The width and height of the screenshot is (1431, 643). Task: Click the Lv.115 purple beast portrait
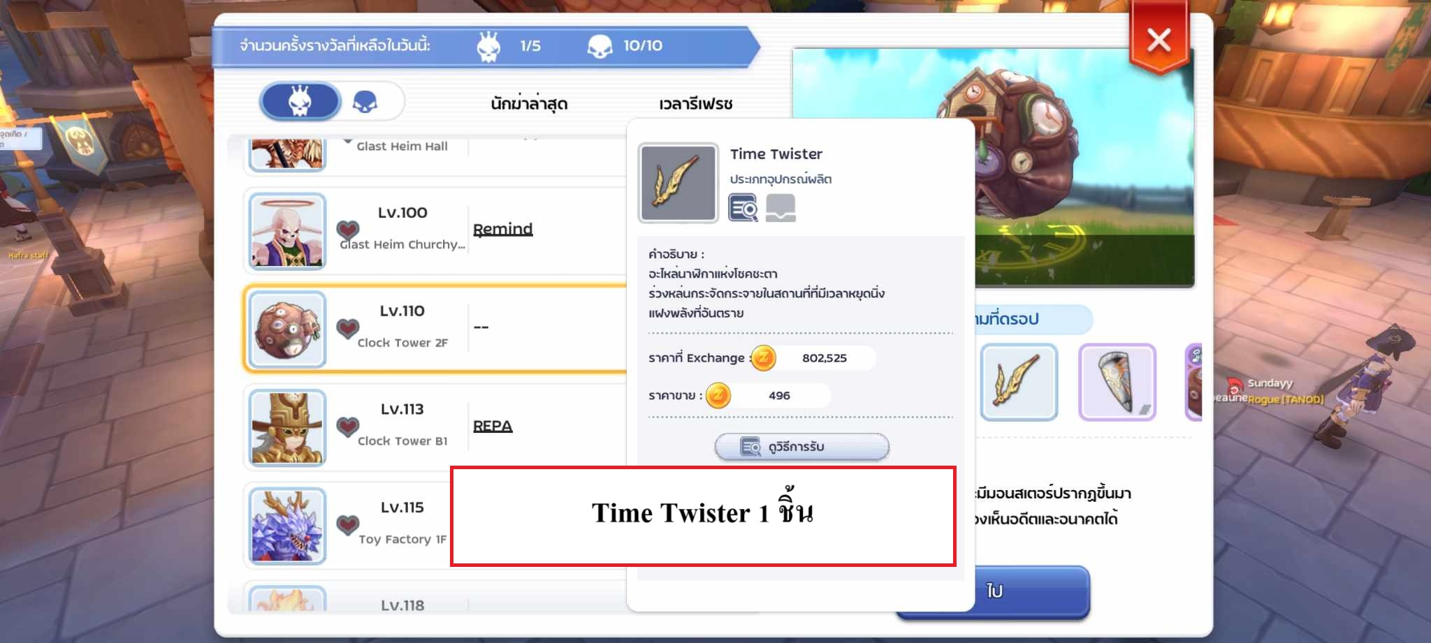[288, 526]
